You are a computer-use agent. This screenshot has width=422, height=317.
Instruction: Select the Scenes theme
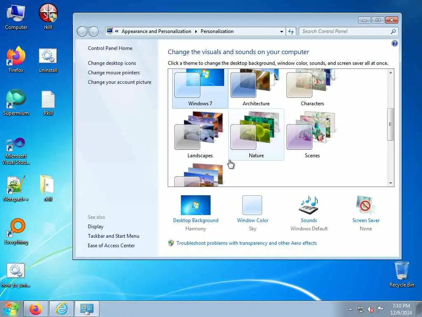(x=312, y=135)
